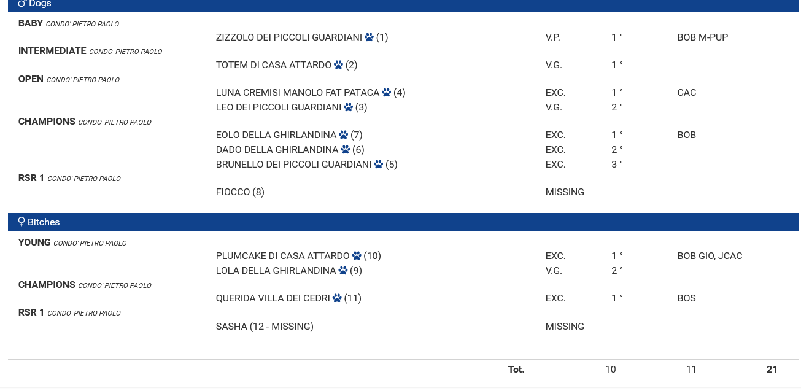Click paw icon next to Totem di Casa Attardo
Screen dimensions: 801x391
point(338,65)
